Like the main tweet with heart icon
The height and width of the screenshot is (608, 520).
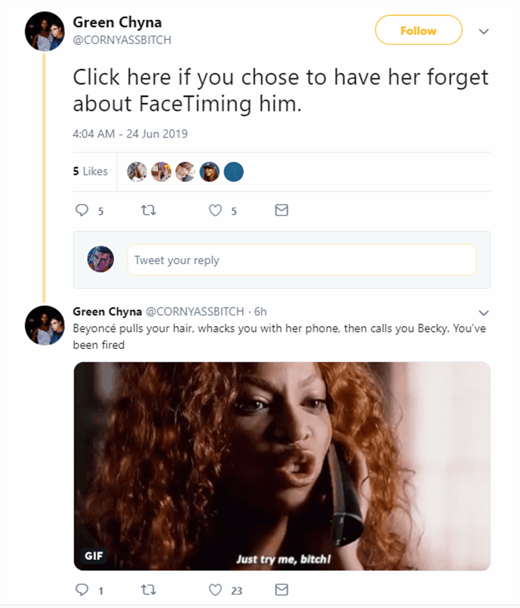215,210
